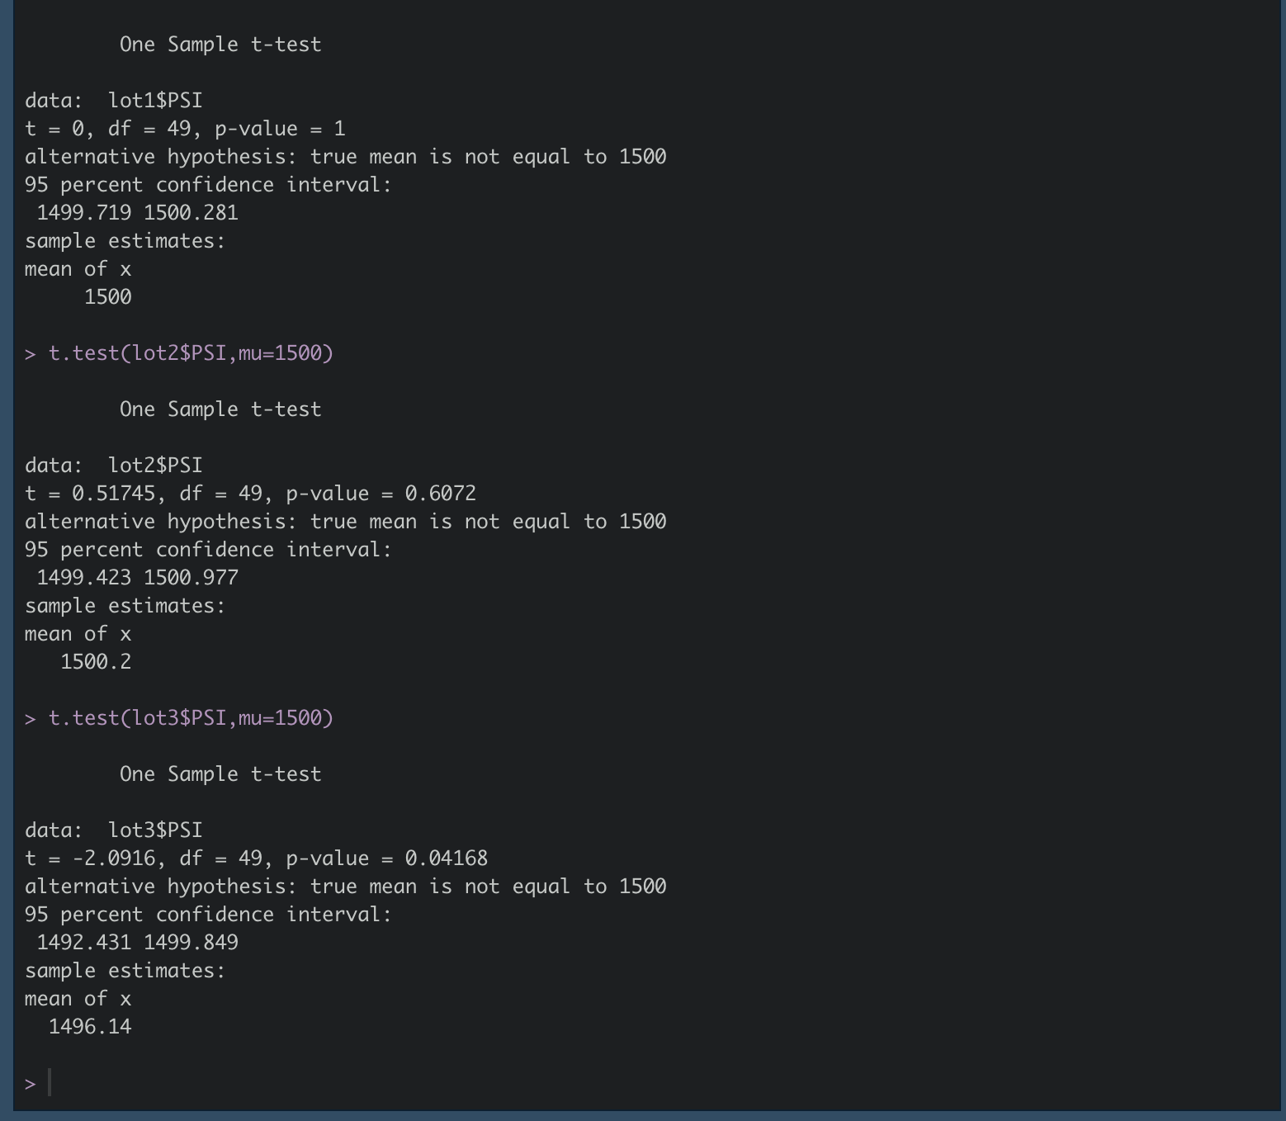Screen dimensions: 1286x1121
Task: Click the line 'data: lot2$PSI'
Action: [114, 466]
